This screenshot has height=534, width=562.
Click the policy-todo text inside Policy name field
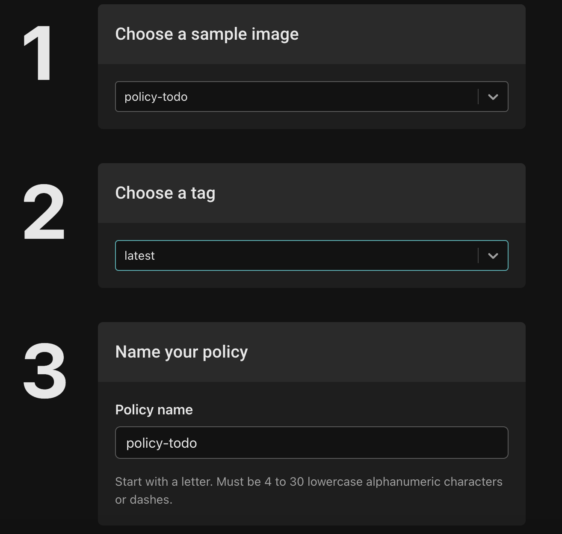click(x=162, y=443)
